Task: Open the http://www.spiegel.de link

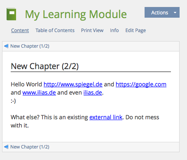Action: [x=73, y=84]
